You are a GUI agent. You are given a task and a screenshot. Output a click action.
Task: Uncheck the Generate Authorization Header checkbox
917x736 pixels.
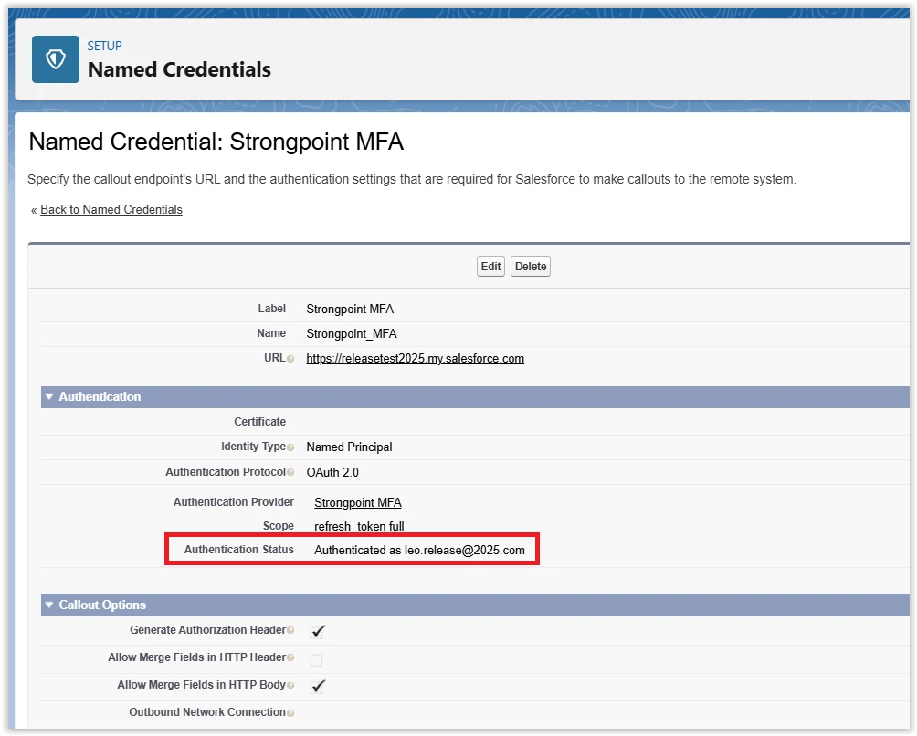317,630
